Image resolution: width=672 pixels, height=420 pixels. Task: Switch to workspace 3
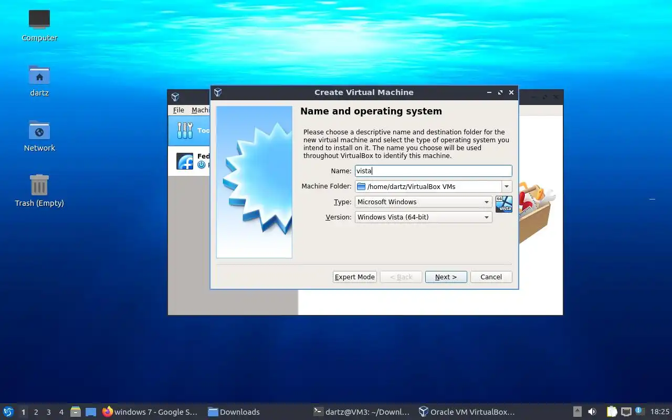[49, 412]
